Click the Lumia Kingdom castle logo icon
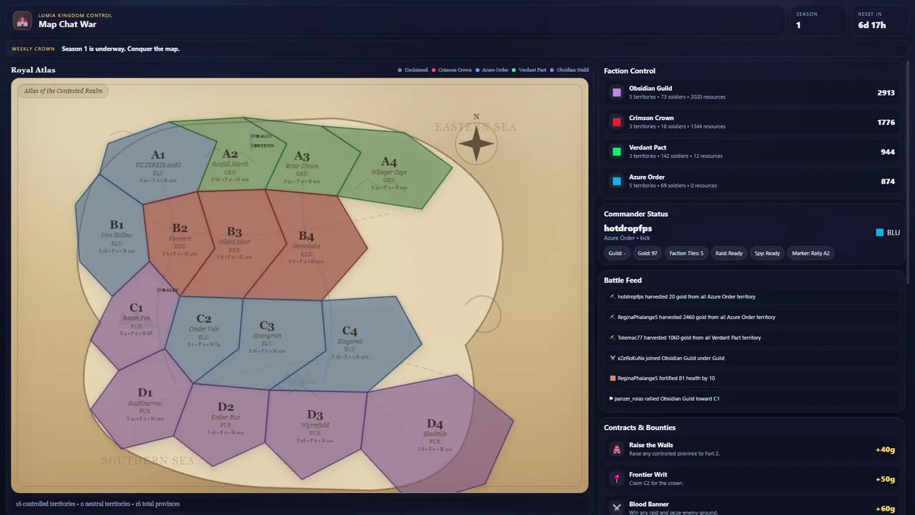Viewport: 915px width, 515px height. tap(22, 20)
